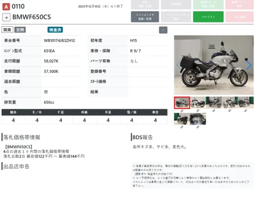Select the rear-view thumbnail in second row
Screen dimensions: 257x199
[x=182, y=119]
